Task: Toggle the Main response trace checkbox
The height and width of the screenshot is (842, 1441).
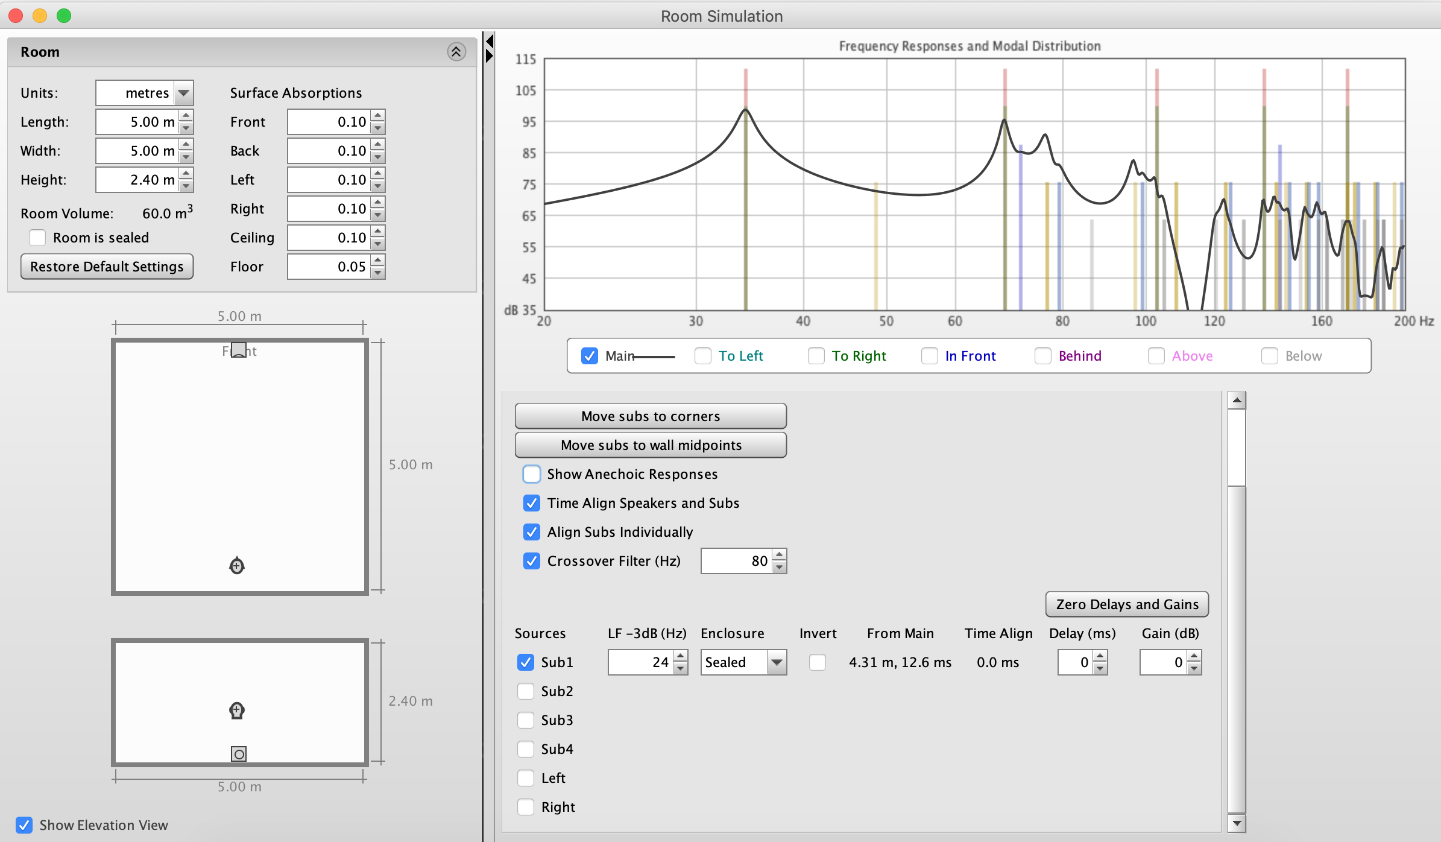Action: [x=590, y=356]
